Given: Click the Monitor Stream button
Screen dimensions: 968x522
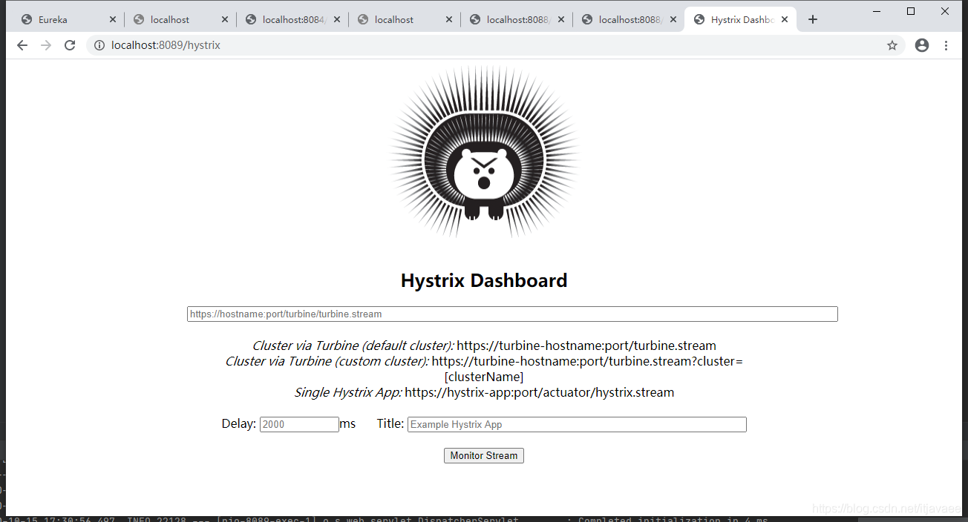Looking at the screenshot, I should click(484, 455).
